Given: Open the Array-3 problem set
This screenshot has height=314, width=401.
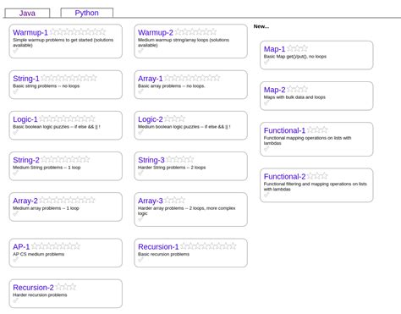Looking at the screenshot, I should click(x=151, y=201).
